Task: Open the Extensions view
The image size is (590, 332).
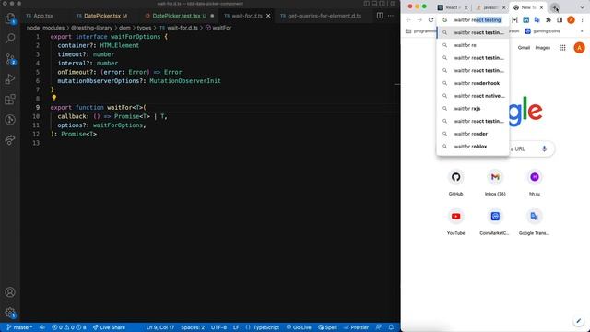Action: coord(10,100)
